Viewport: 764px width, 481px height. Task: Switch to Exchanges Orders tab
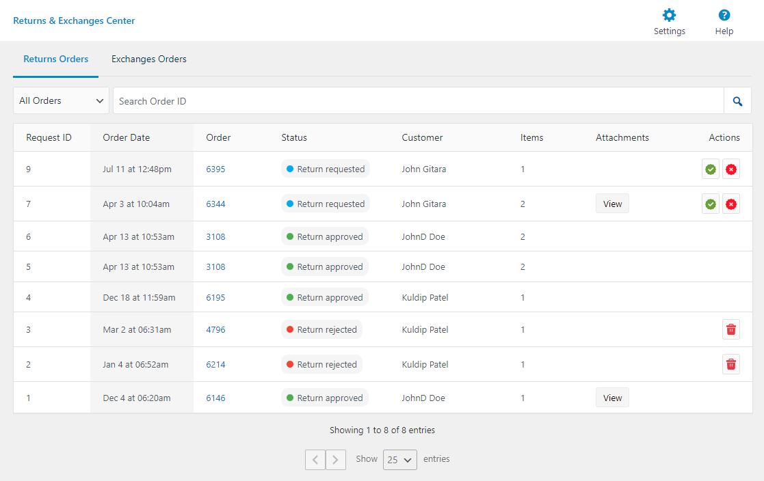tap(149, 59)
